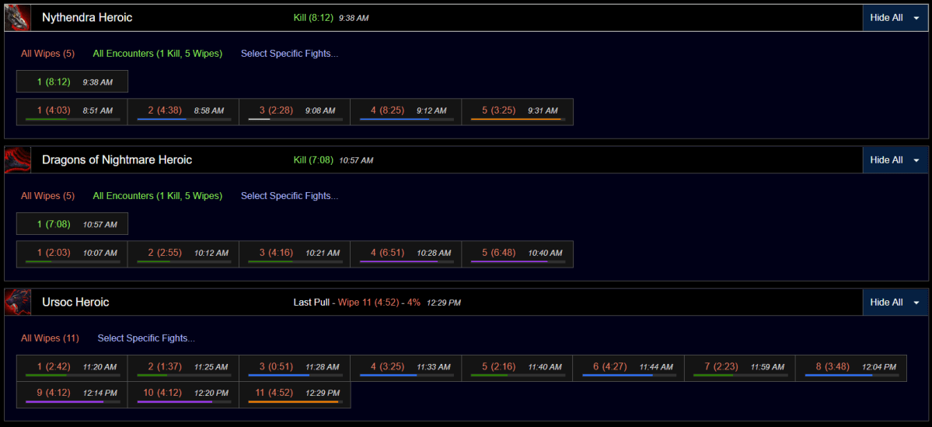Viewport: 932px width, 427px height.
Task: Open Ursoc wipe 1 (2:42) at 11:20 AM
Action: tap(72, 368)
